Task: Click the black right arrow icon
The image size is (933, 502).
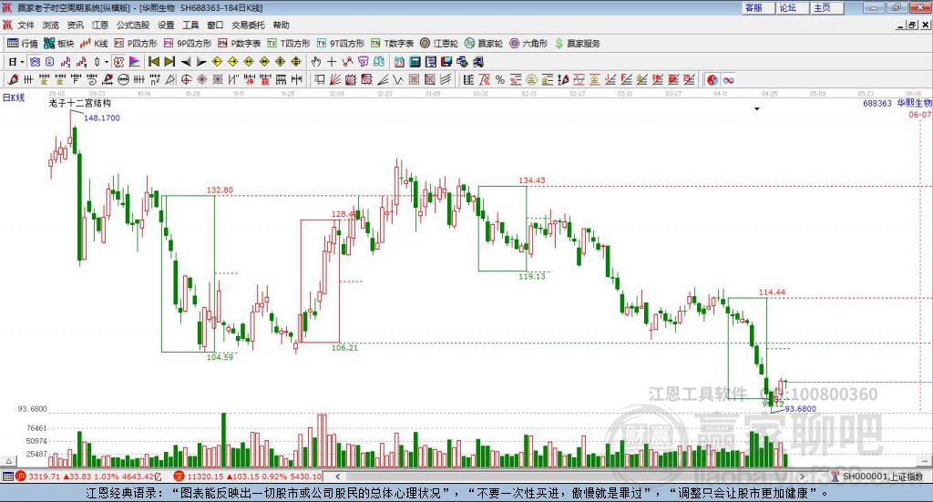Action: 201,62
